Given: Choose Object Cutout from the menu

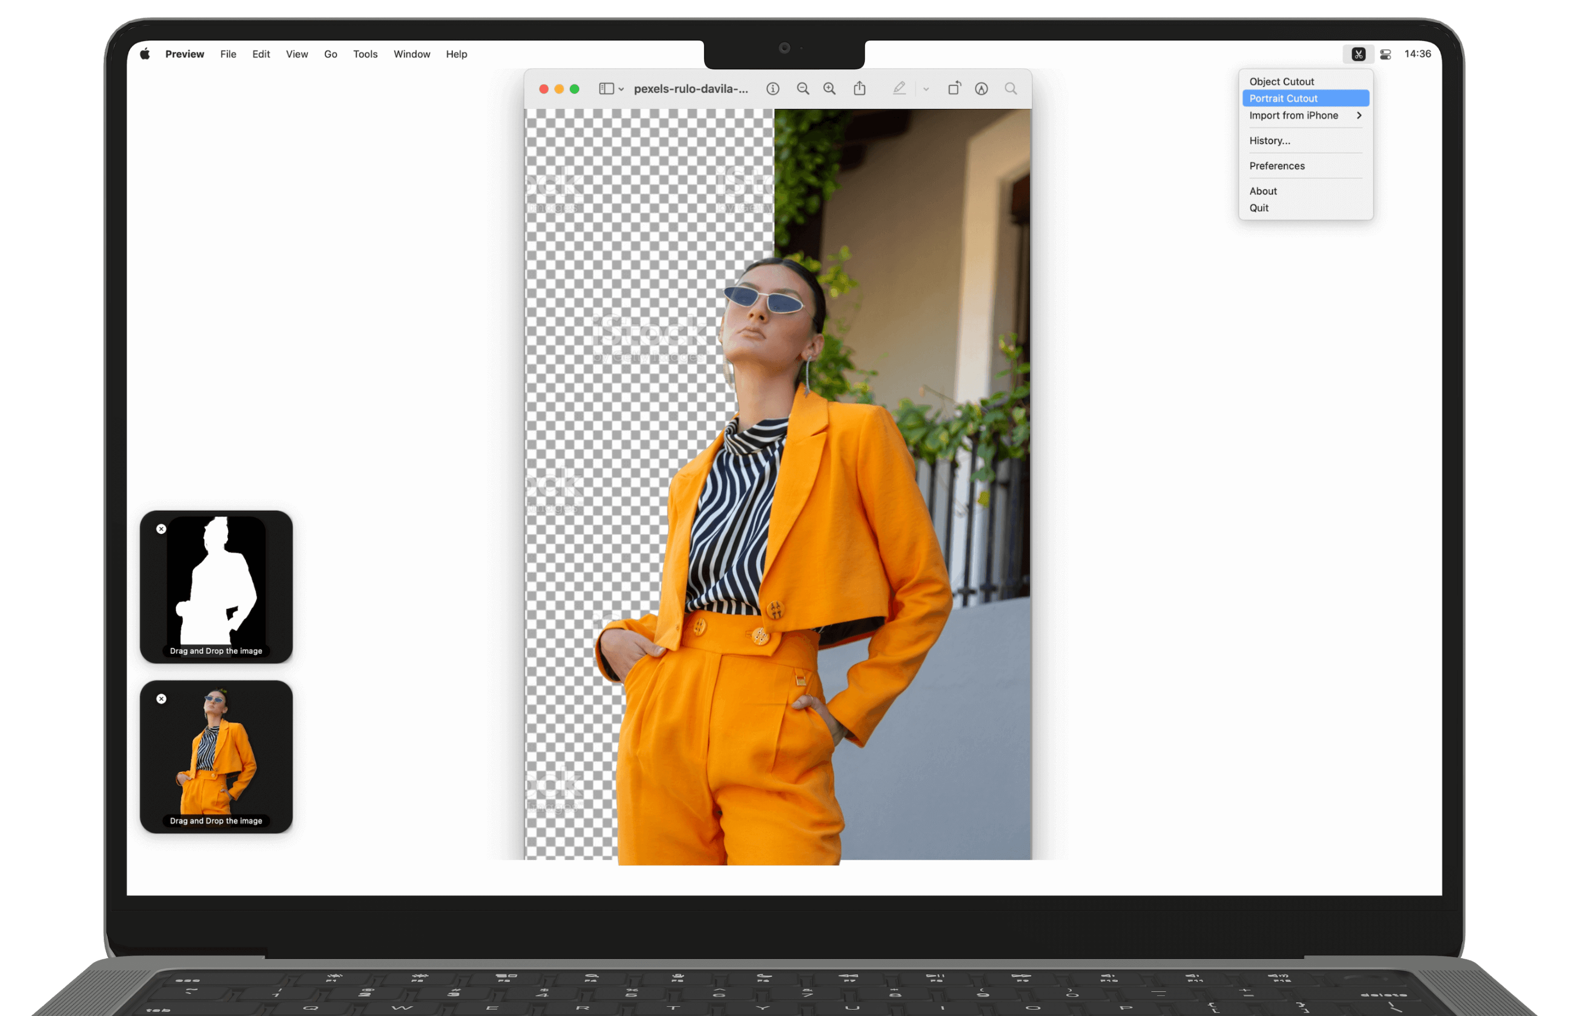Looking at the screenshot, I should pyautogui.click(x=1281, y=81).
